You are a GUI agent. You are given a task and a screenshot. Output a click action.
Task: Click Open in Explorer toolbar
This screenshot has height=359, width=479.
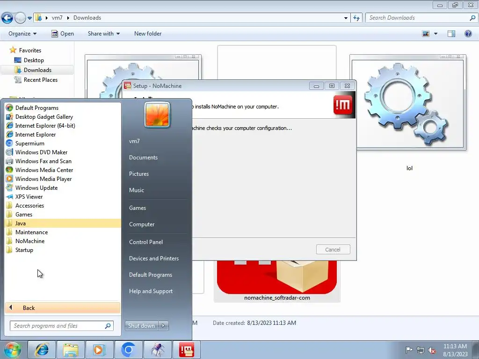(63, 34)
